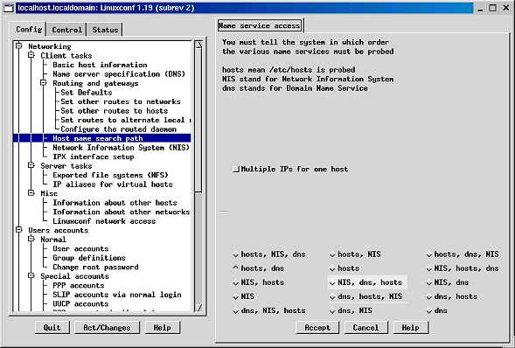Collapse the Server tasks node

coord(31,166)
